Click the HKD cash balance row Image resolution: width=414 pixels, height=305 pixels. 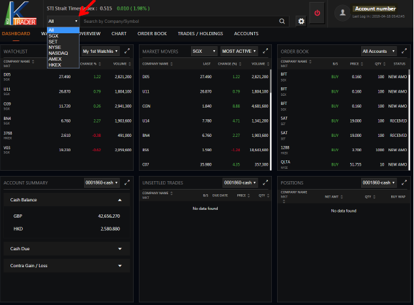pyautogui.click(x=67, y=229)
